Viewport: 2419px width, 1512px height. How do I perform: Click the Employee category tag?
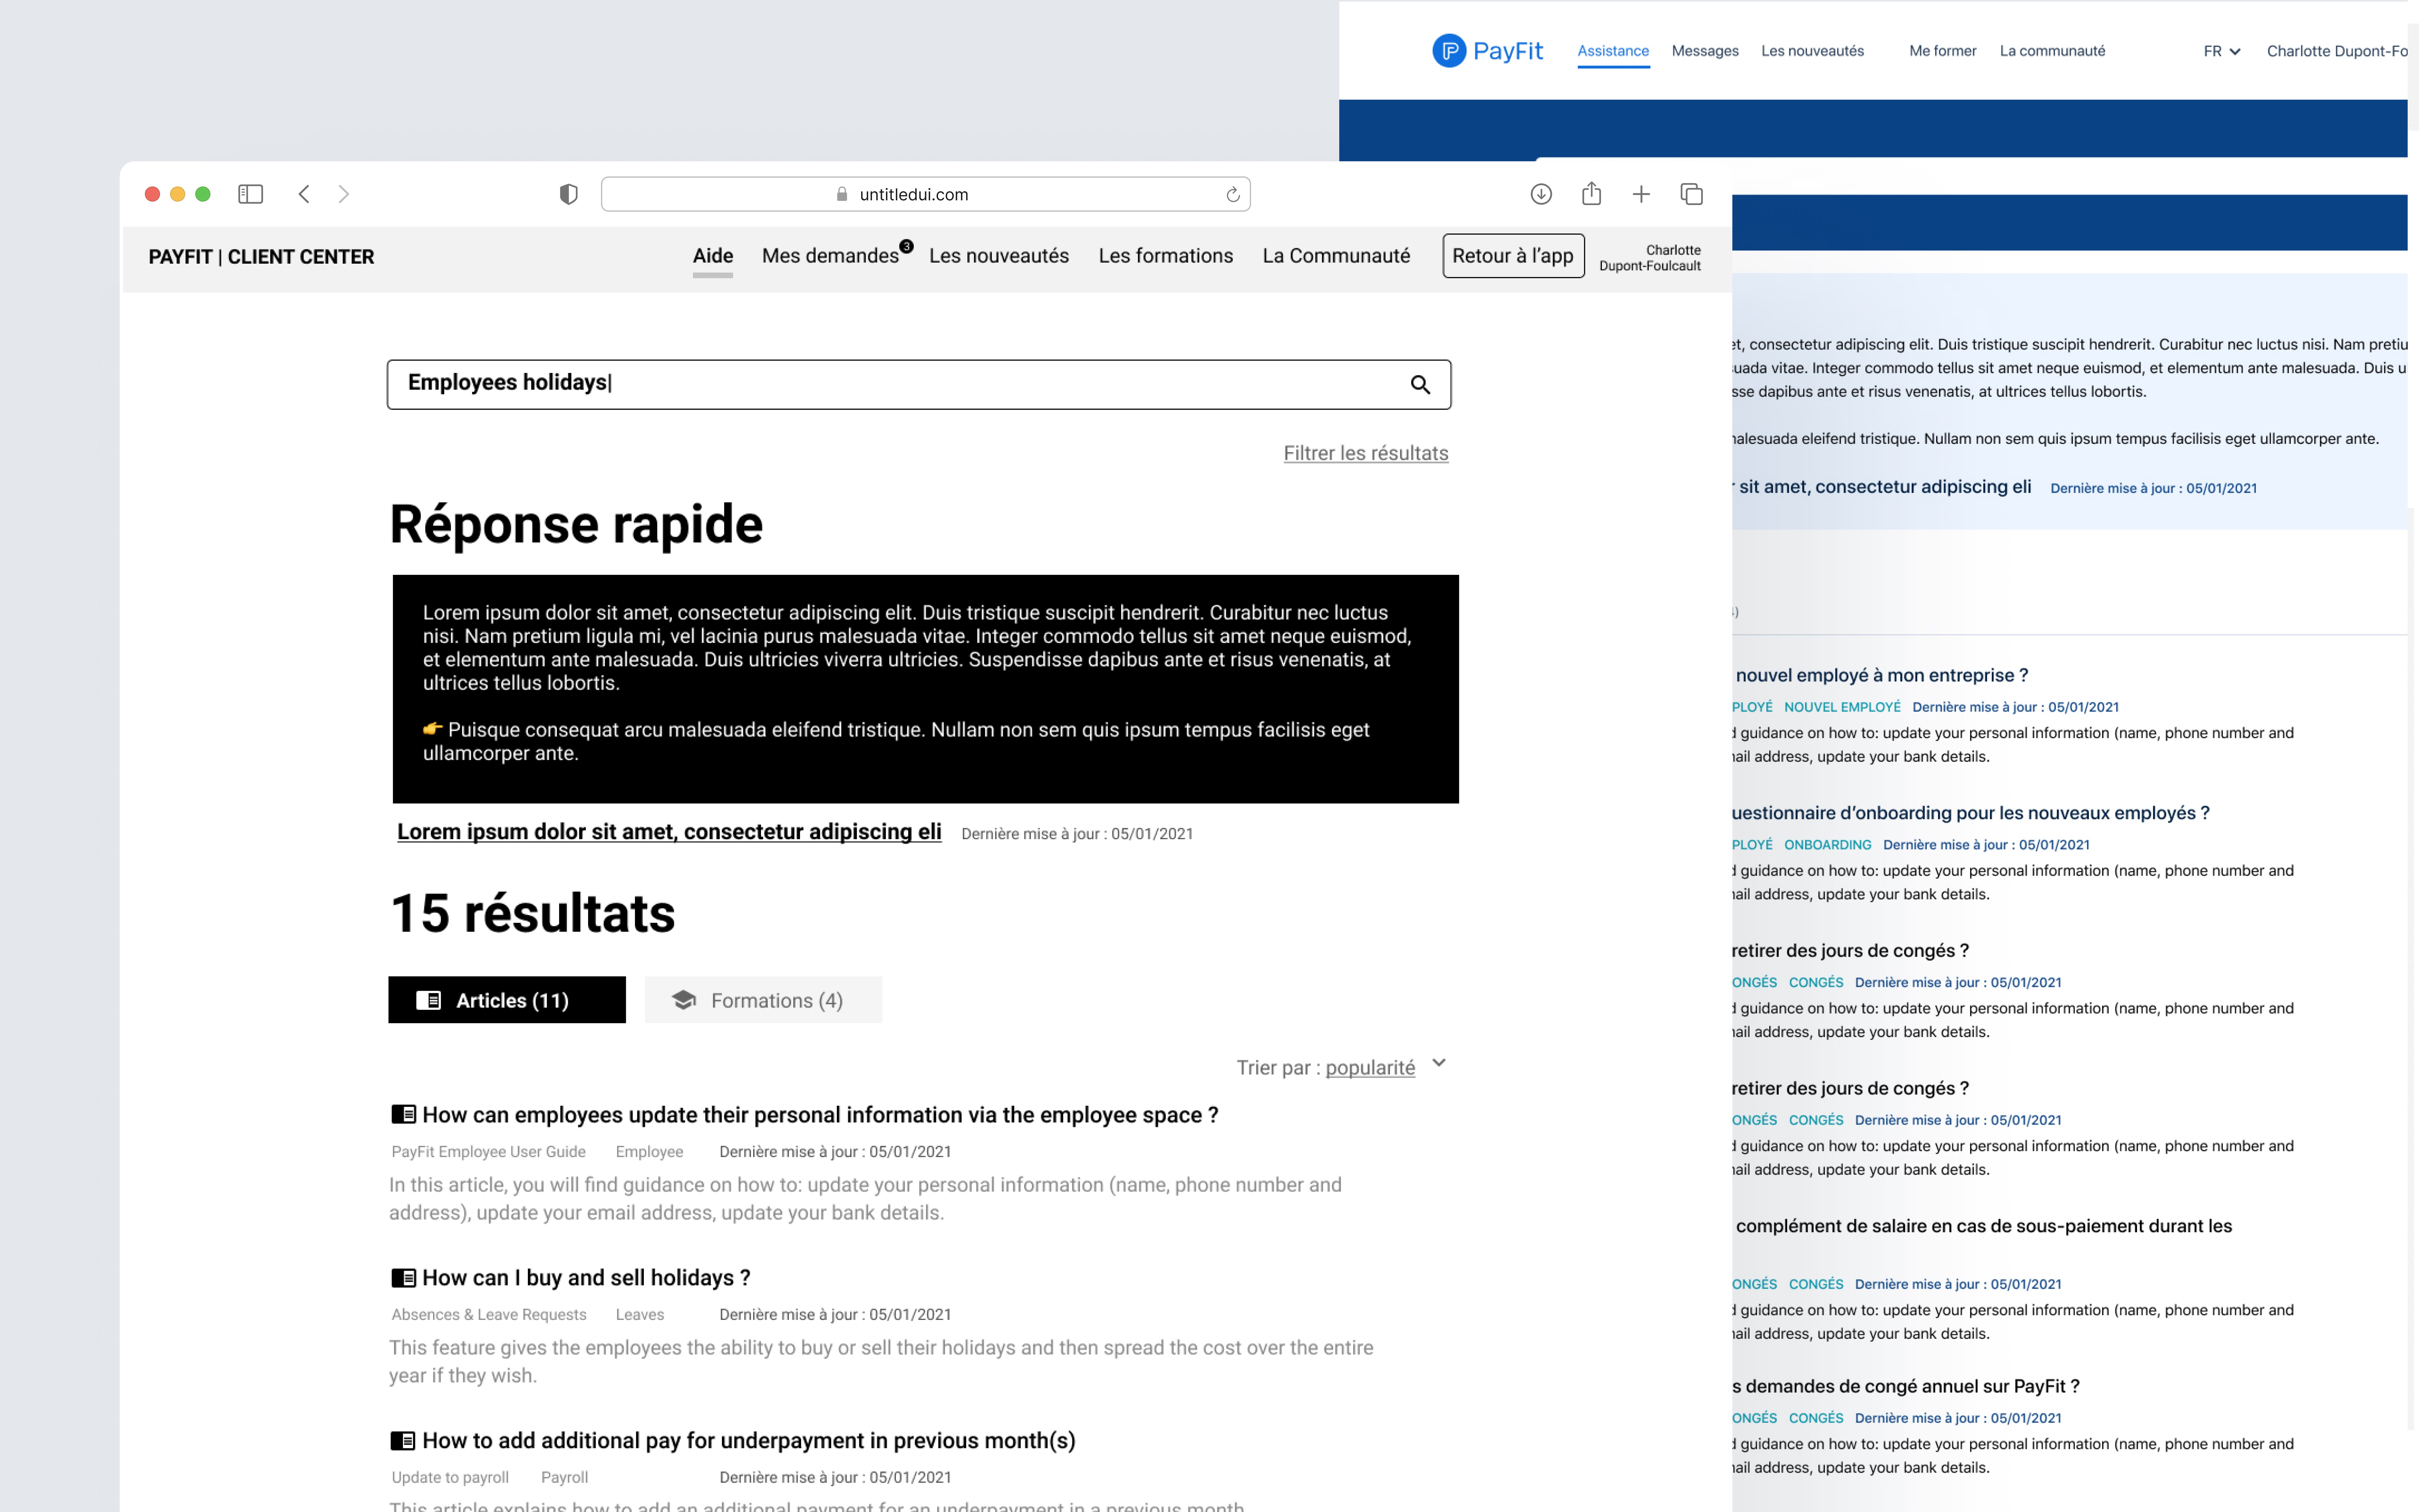click(650, 1152)
